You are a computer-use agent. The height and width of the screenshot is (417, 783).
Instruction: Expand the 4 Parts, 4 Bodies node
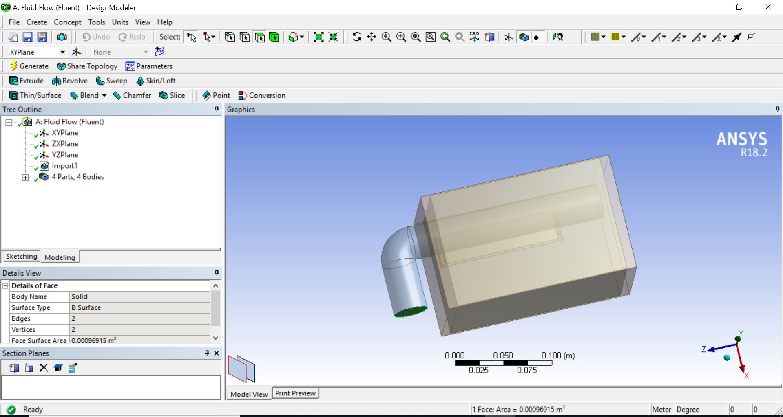25,177
